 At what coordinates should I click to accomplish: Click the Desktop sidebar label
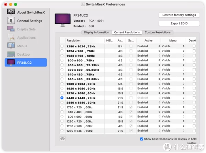pos(23,54)
